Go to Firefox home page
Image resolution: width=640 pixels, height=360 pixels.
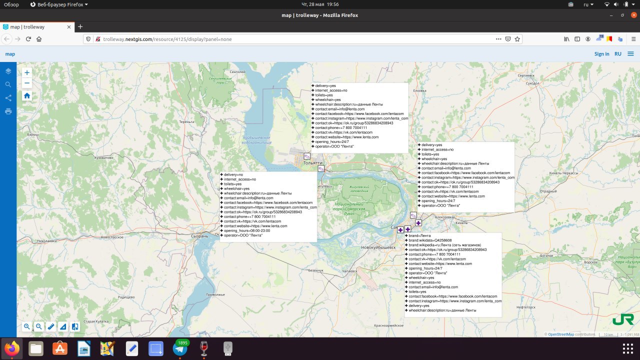pos(39,39)
